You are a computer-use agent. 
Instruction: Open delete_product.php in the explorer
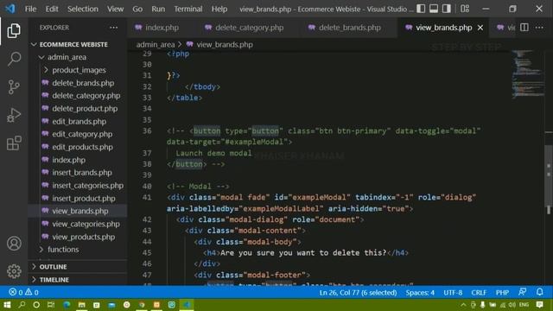(x=85, y=109)
